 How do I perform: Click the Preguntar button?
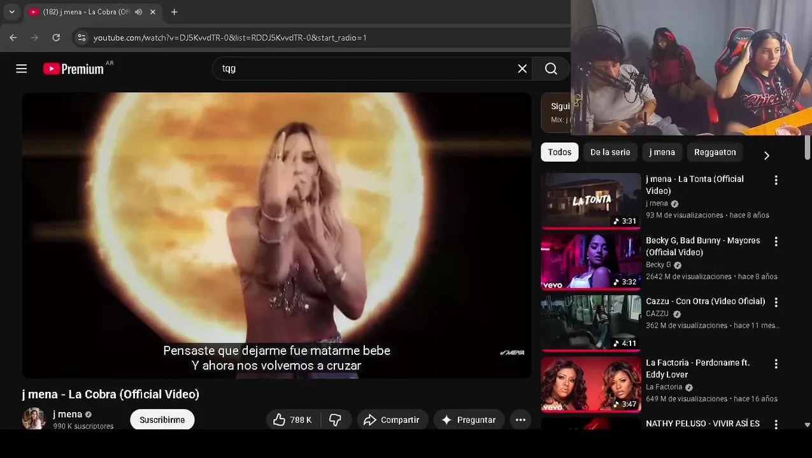pos(469,420)
